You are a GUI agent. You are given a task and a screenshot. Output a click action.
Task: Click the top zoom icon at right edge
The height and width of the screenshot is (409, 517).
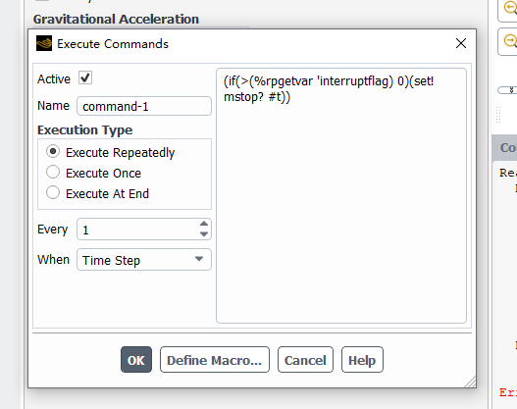click(510, 9)
